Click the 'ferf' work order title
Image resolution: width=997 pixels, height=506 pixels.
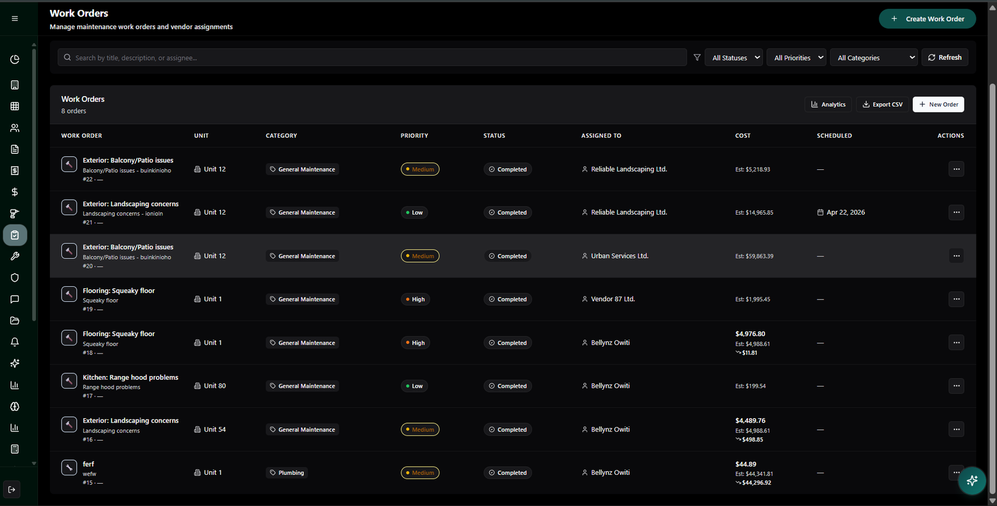[x=88, y=464]
